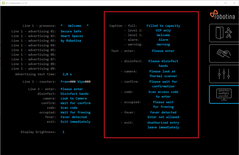
Task: Edit Line 2 counters Free Vip text
Action: [76, 82]
